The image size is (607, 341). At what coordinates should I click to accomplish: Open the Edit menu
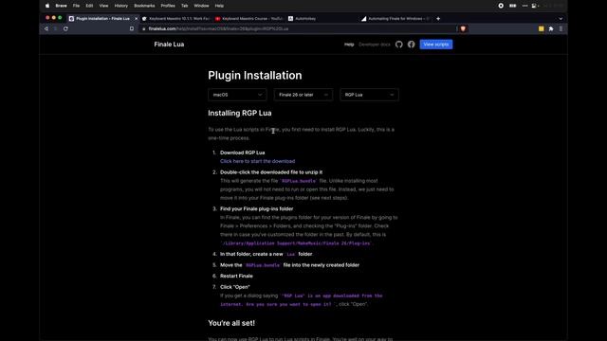tap(89, 6)
